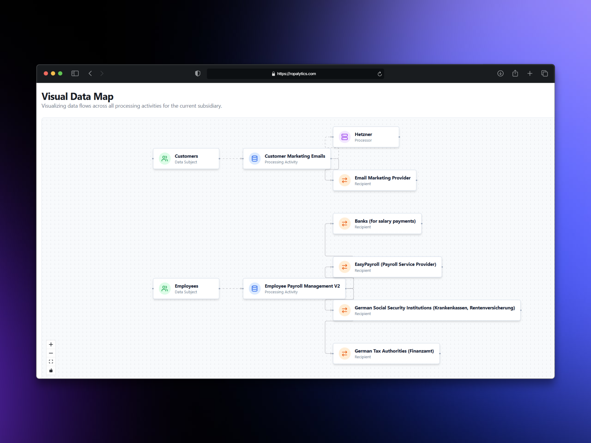Open a new browser tab
This screenshot has height=443, width=591.
(x=530, y=74)
